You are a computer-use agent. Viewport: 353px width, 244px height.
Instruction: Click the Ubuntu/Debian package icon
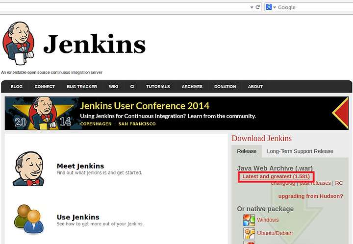pyautogui.click(x=249, y=233)
